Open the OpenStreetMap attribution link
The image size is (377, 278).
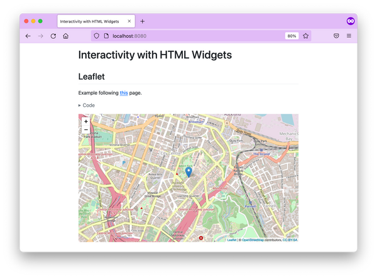(253, 240)
